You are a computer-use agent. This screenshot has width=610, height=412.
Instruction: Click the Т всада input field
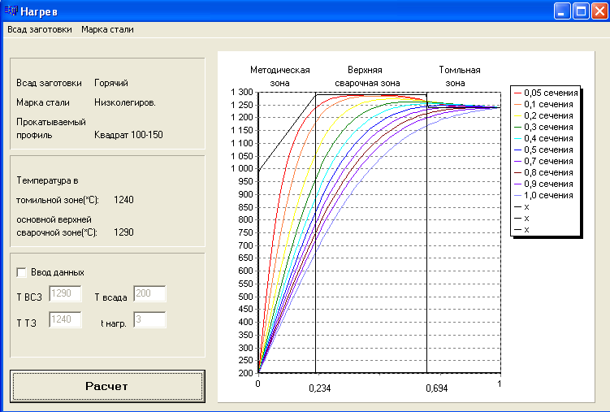tap(149, 294)
